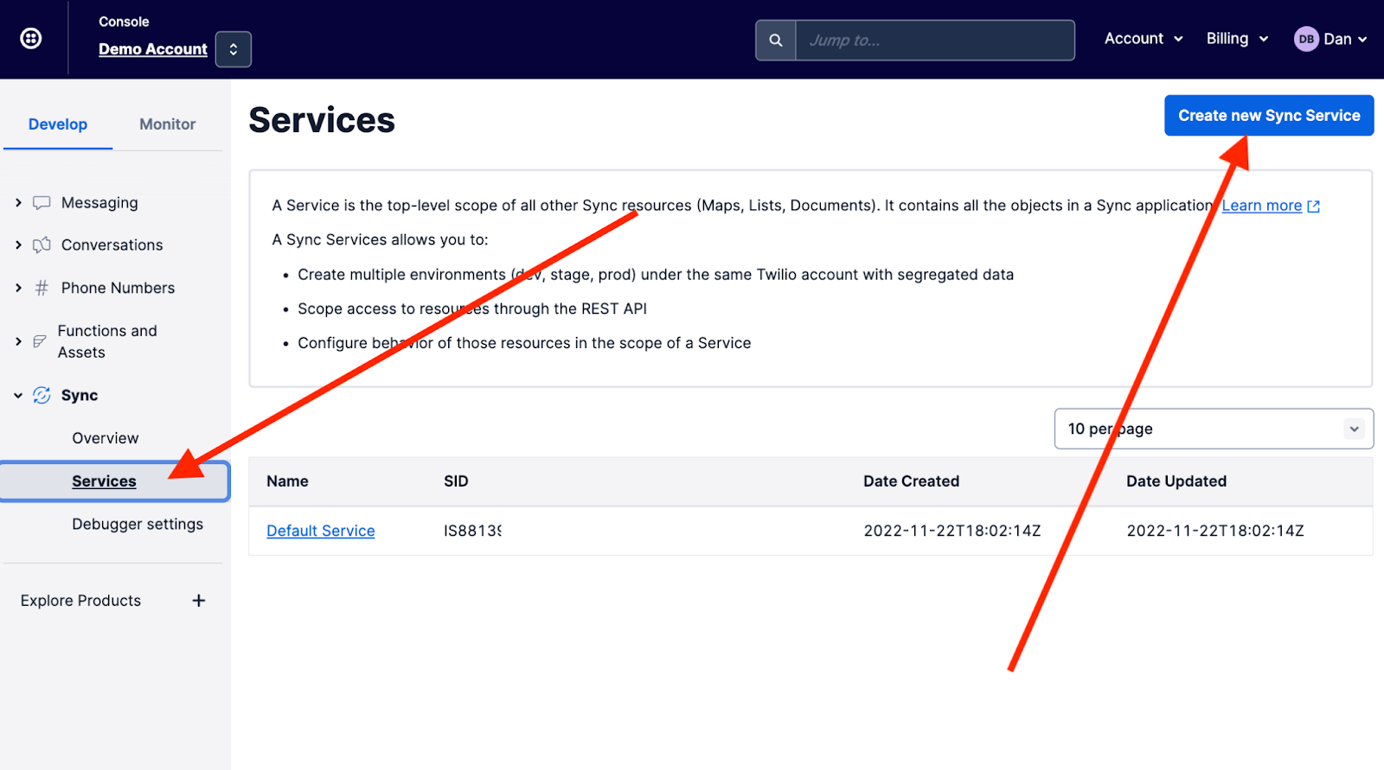Click the Name column header

[287, 481]
